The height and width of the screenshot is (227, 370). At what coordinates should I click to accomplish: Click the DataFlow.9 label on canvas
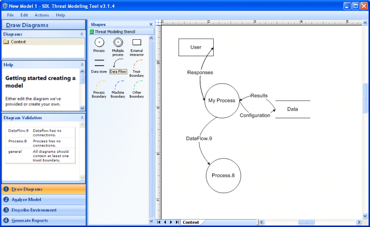[199, 138]
